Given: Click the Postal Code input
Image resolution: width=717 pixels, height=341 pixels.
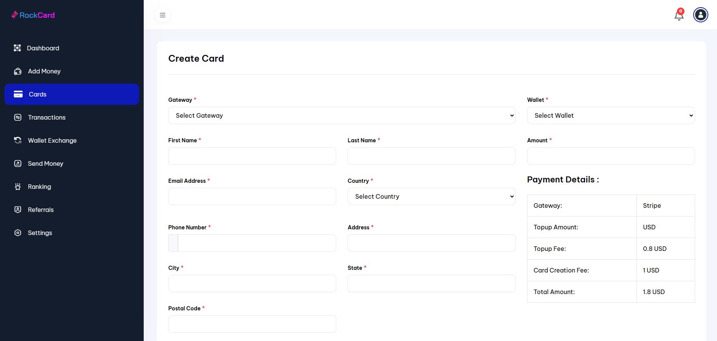Looking at the screenshot, I should [252, 324].
